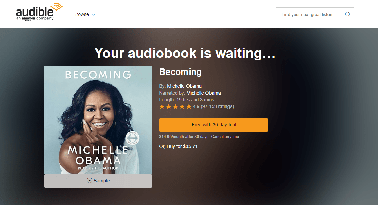The width and height of the screenshot is (378, 205).
Task: Open author Michelle Obama link
Action: click(184, 86)
